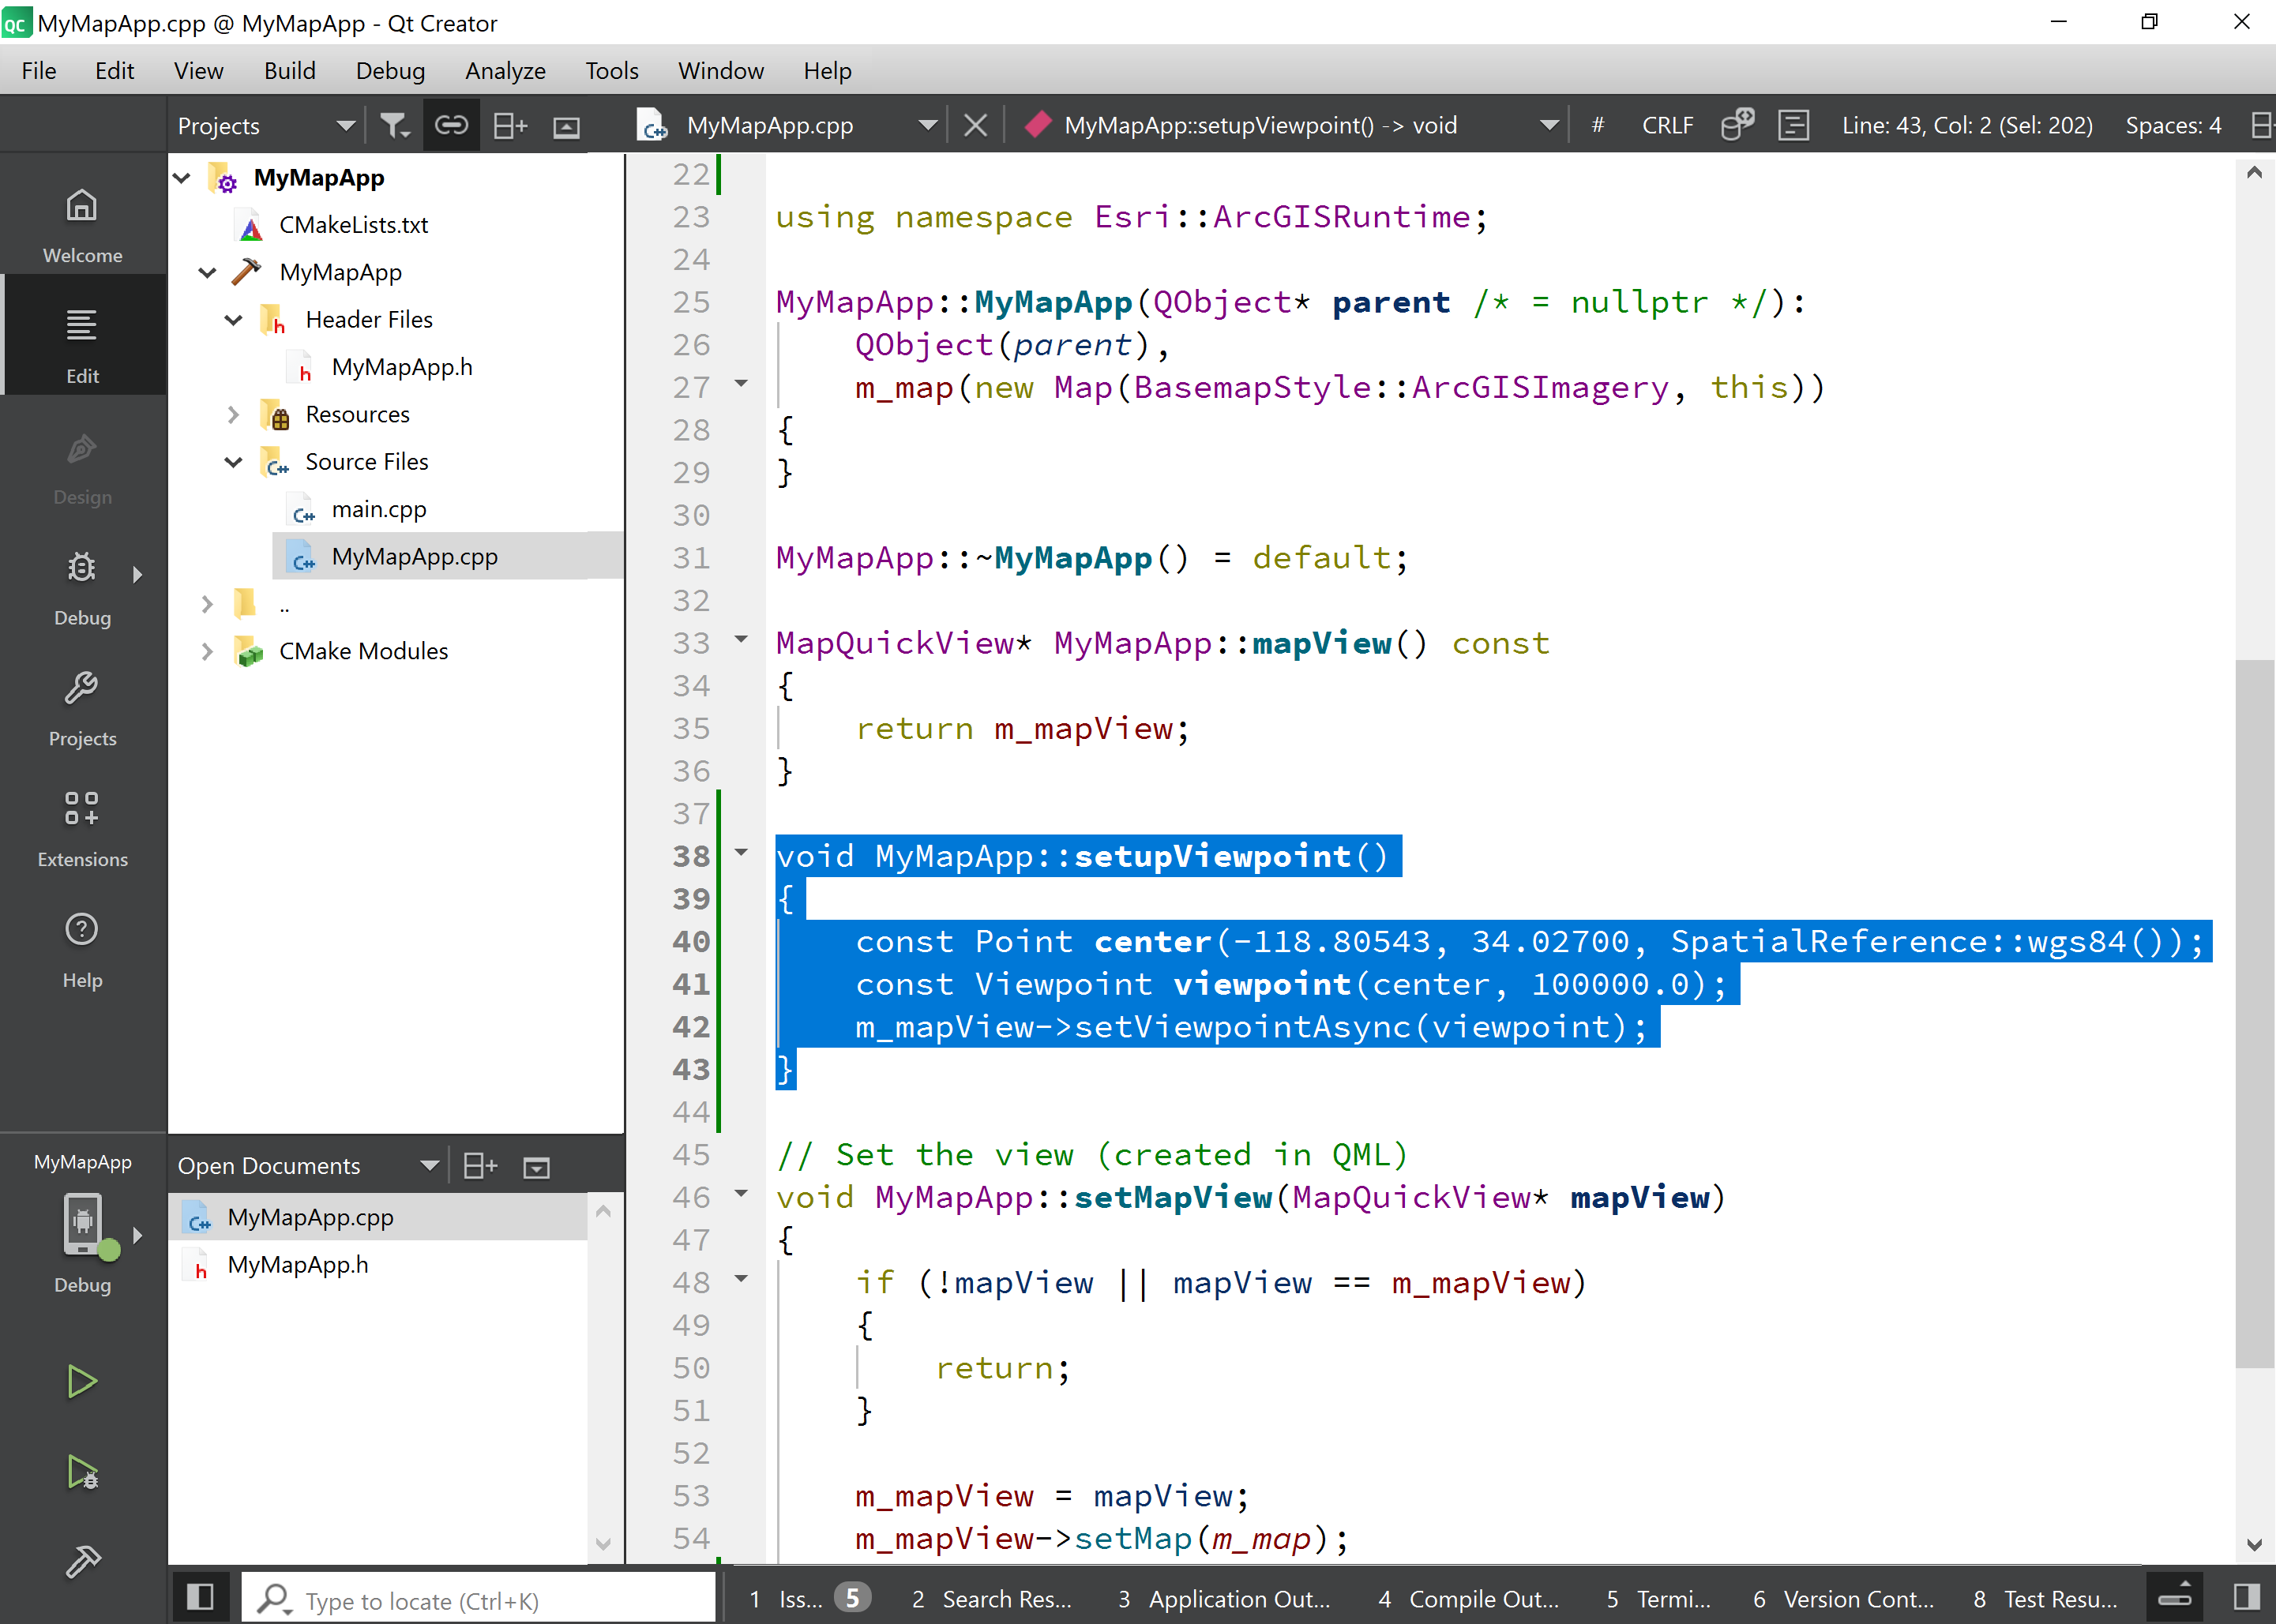2276x1624 pixels.
Task: Toggle right sidebar visibility
Action: pos(2246,1597)
